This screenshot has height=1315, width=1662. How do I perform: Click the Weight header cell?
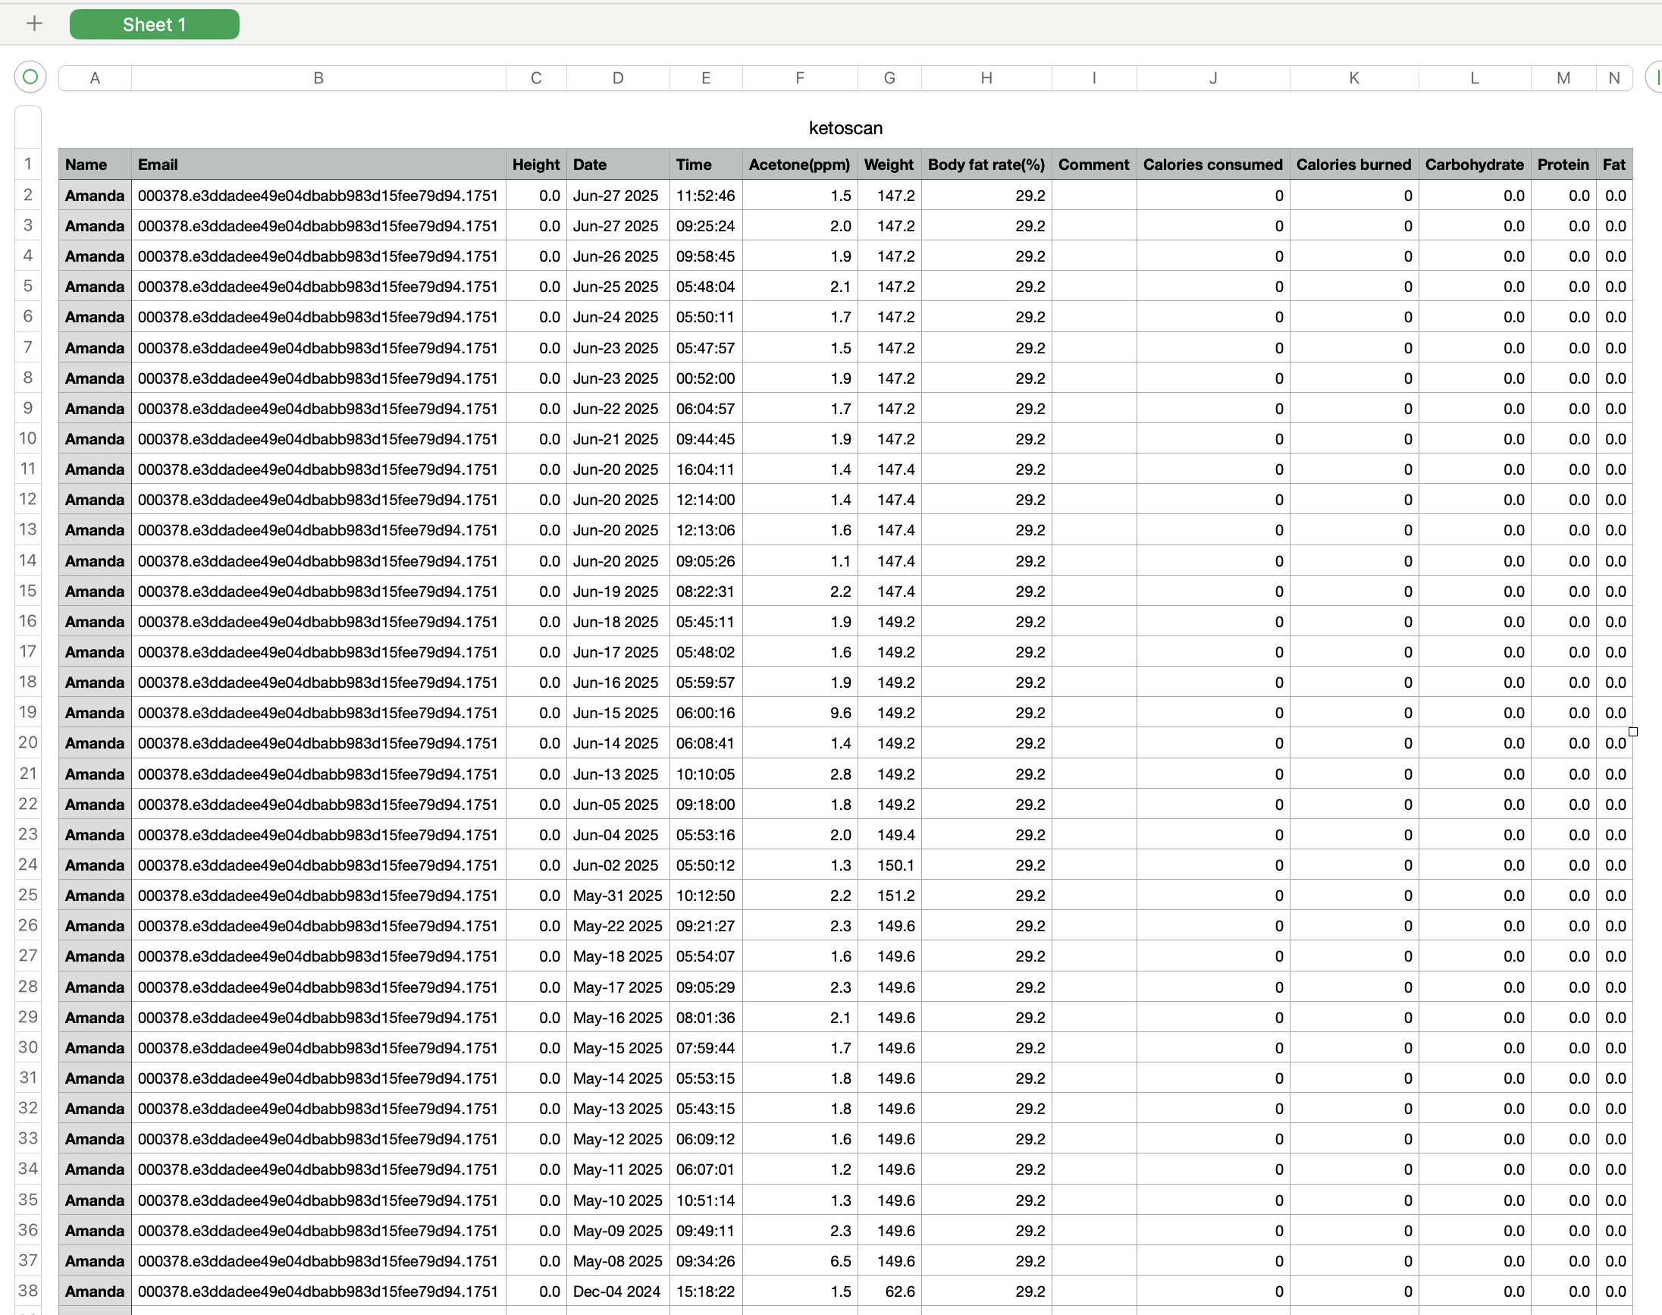click(x=889, y=164)
